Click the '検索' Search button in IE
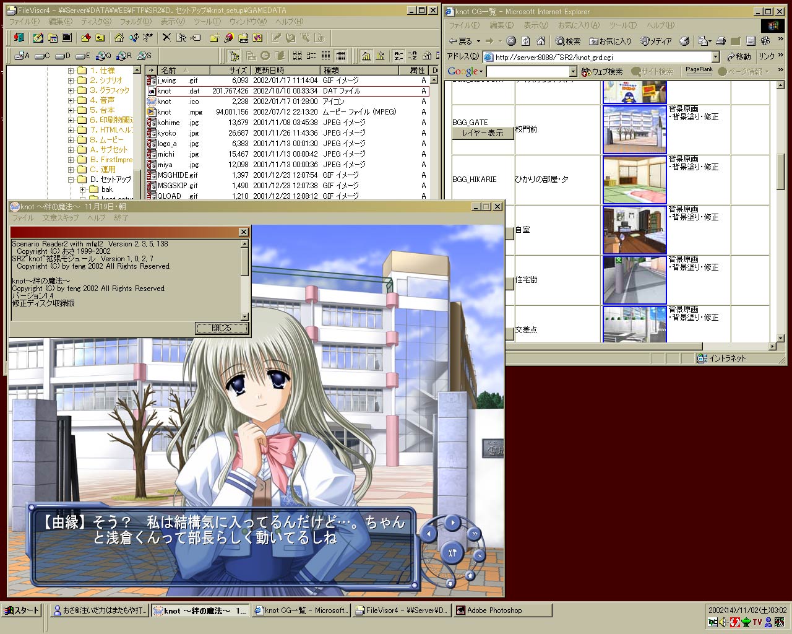The height and width of the screenshot is (634, 792). (567, 41)
